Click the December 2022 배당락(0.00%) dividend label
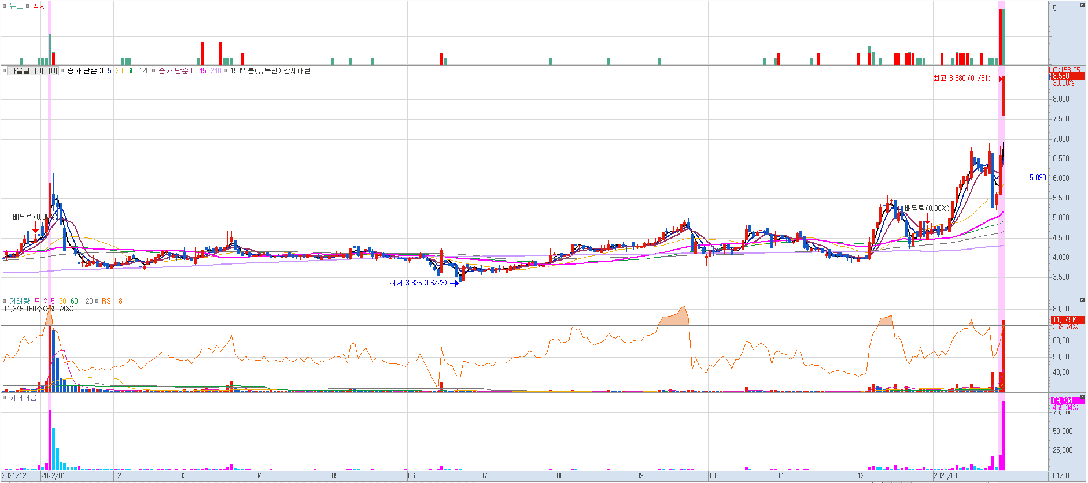This screenshot has height=483, width=1088. tap(927, 208)
